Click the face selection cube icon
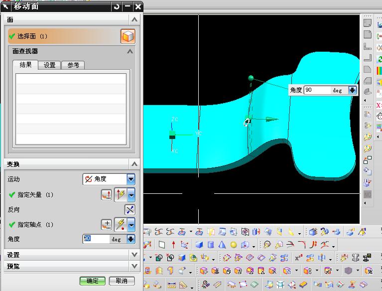The image size is (382, 291). (128, 36)
